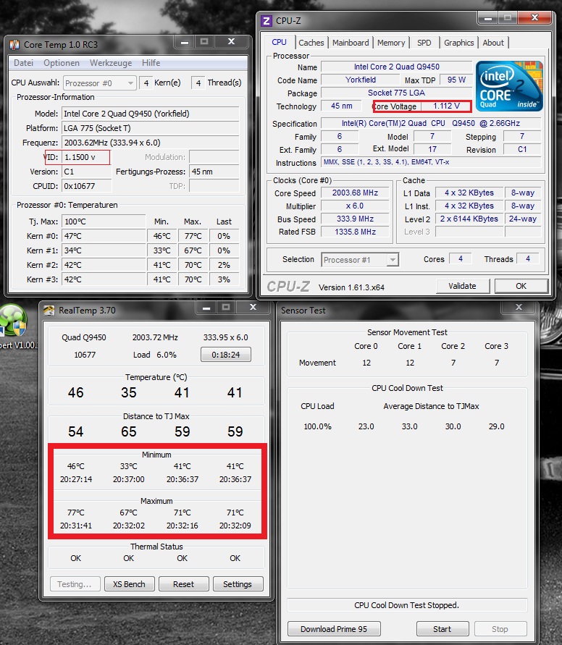Click the Core Temp app icon in title bar
562x645 pixels.
[x=14, y=44]
